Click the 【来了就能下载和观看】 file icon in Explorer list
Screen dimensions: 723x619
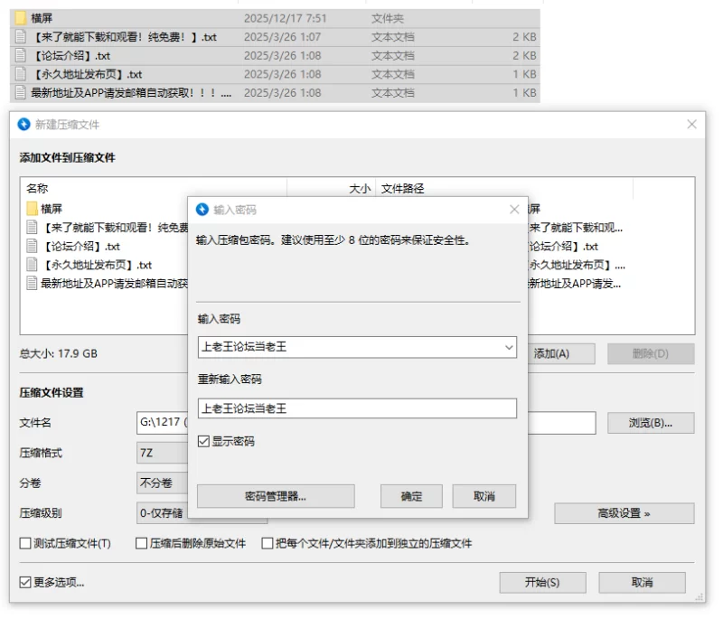(20, 37)
